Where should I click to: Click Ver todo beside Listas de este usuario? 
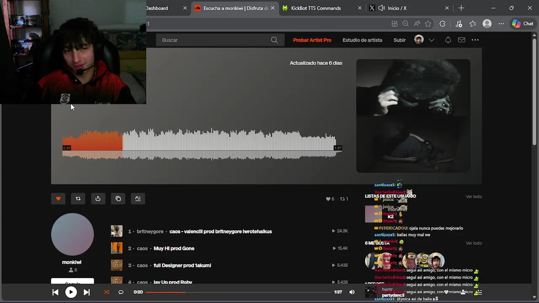tap(474, 197)
